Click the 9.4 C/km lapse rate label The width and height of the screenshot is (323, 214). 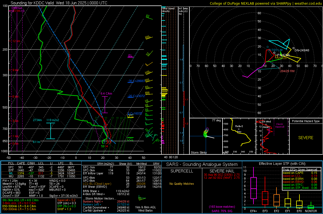point(106,93)
